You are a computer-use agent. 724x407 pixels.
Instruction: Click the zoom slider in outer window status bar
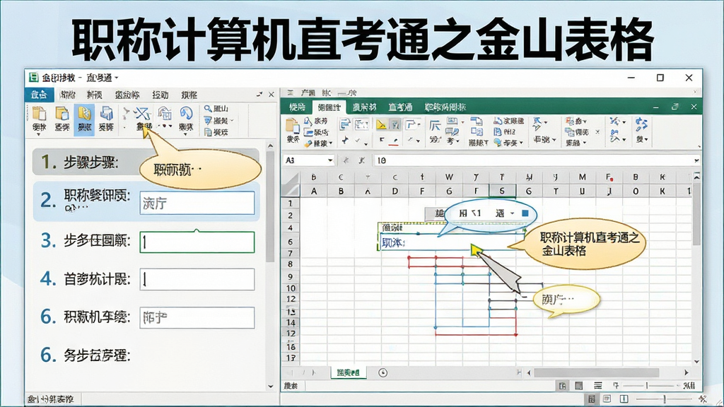(665, 399)
